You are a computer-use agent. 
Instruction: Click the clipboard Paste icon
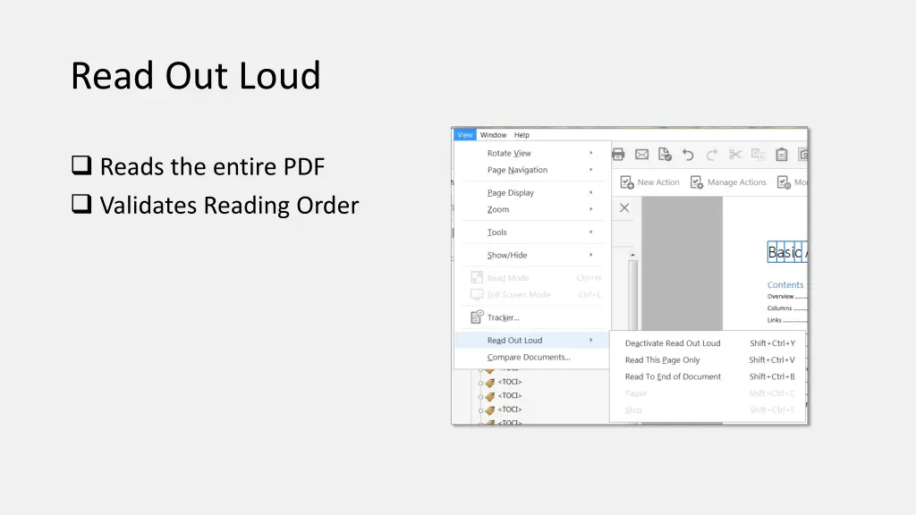[x=782, y=155]
